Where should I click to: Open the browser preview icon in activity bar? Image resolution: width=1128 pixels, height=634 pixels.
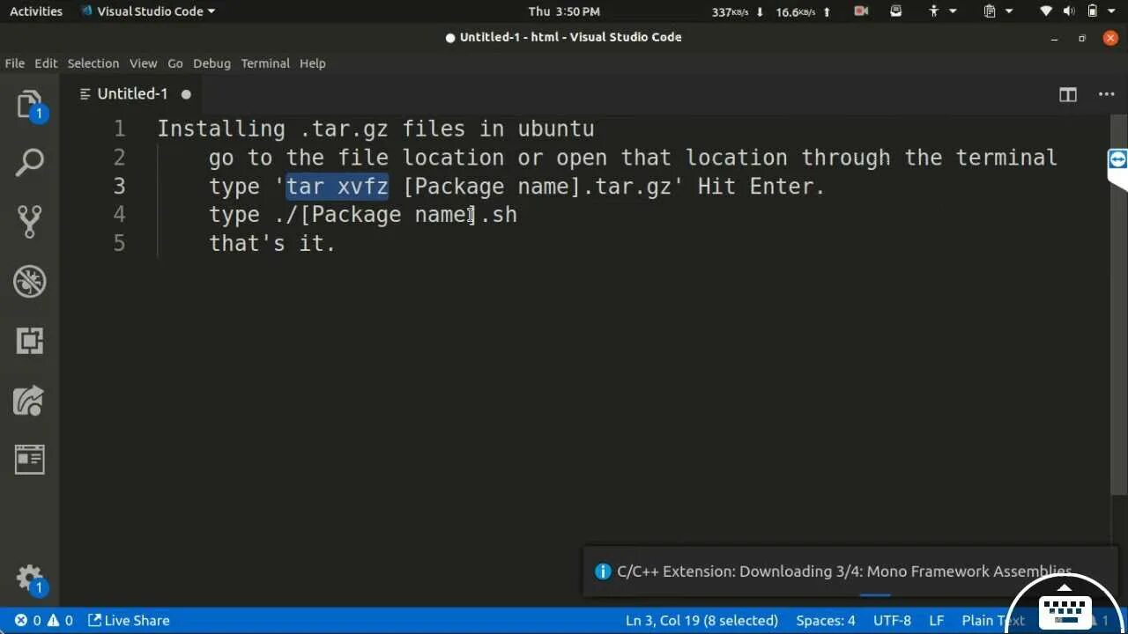pos(30,459)
